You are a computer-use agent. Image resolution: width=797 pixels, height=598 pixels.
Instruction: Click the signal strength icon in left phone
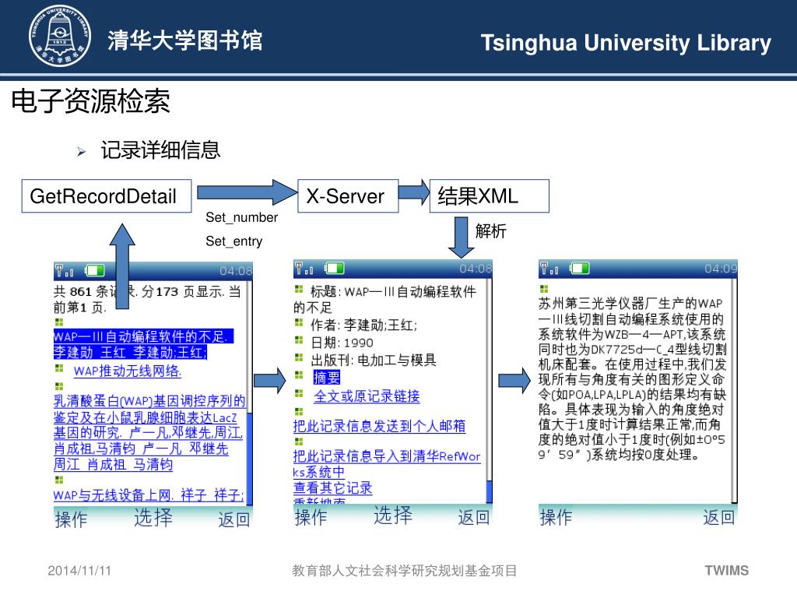64,270
